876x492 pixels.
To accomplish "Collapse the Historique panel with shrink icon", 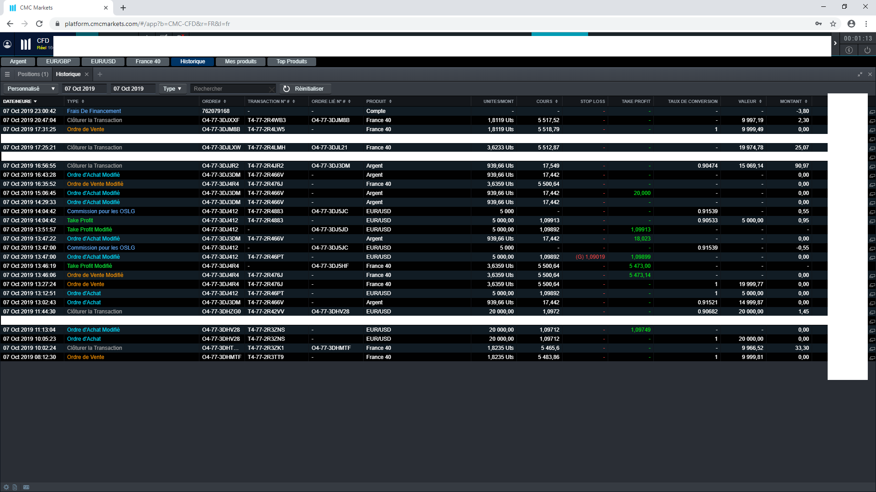I will (860, 74).
